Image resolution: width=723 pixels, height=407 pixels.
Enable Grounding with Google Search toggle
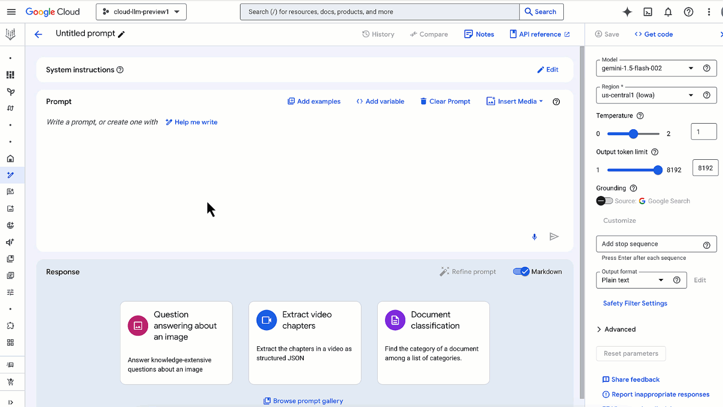click(605, 201)
